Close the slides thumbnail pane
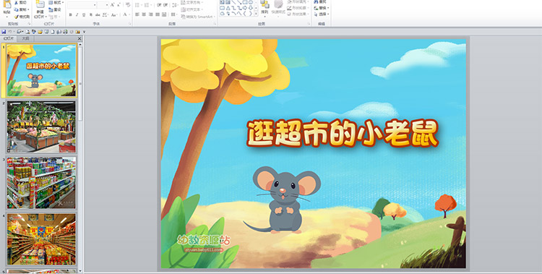 (x=79, y=39)
